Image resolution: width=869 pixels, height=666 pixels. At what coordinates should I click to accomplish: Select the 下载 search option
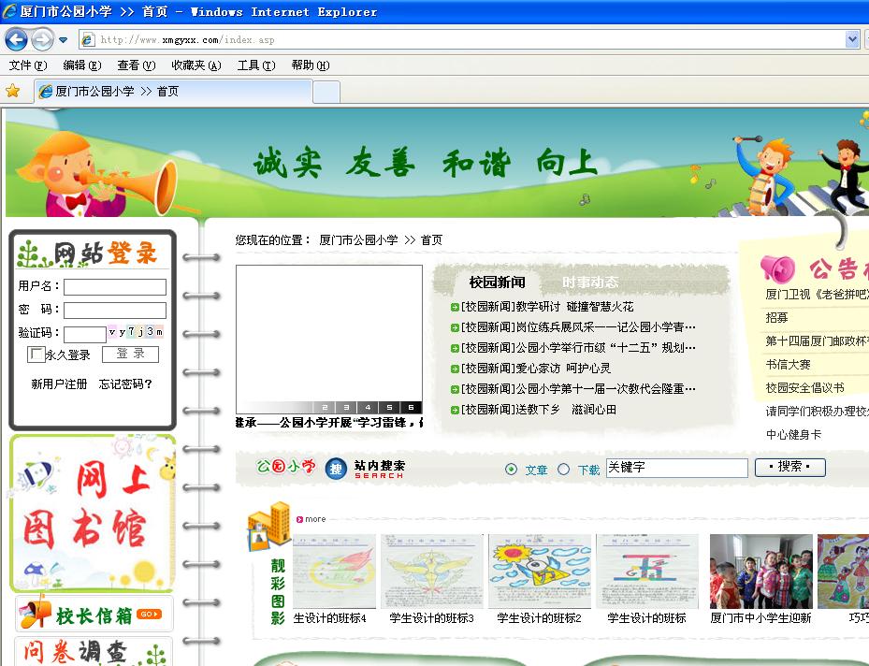click(x=562, y=469)
